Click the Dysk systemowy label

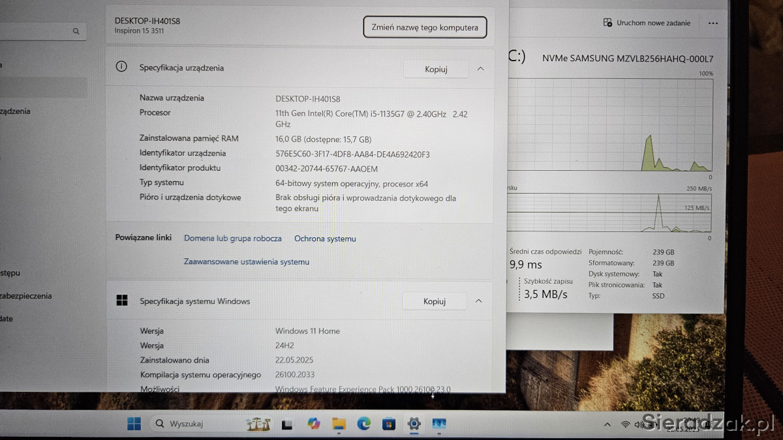(x=614, y=274)
